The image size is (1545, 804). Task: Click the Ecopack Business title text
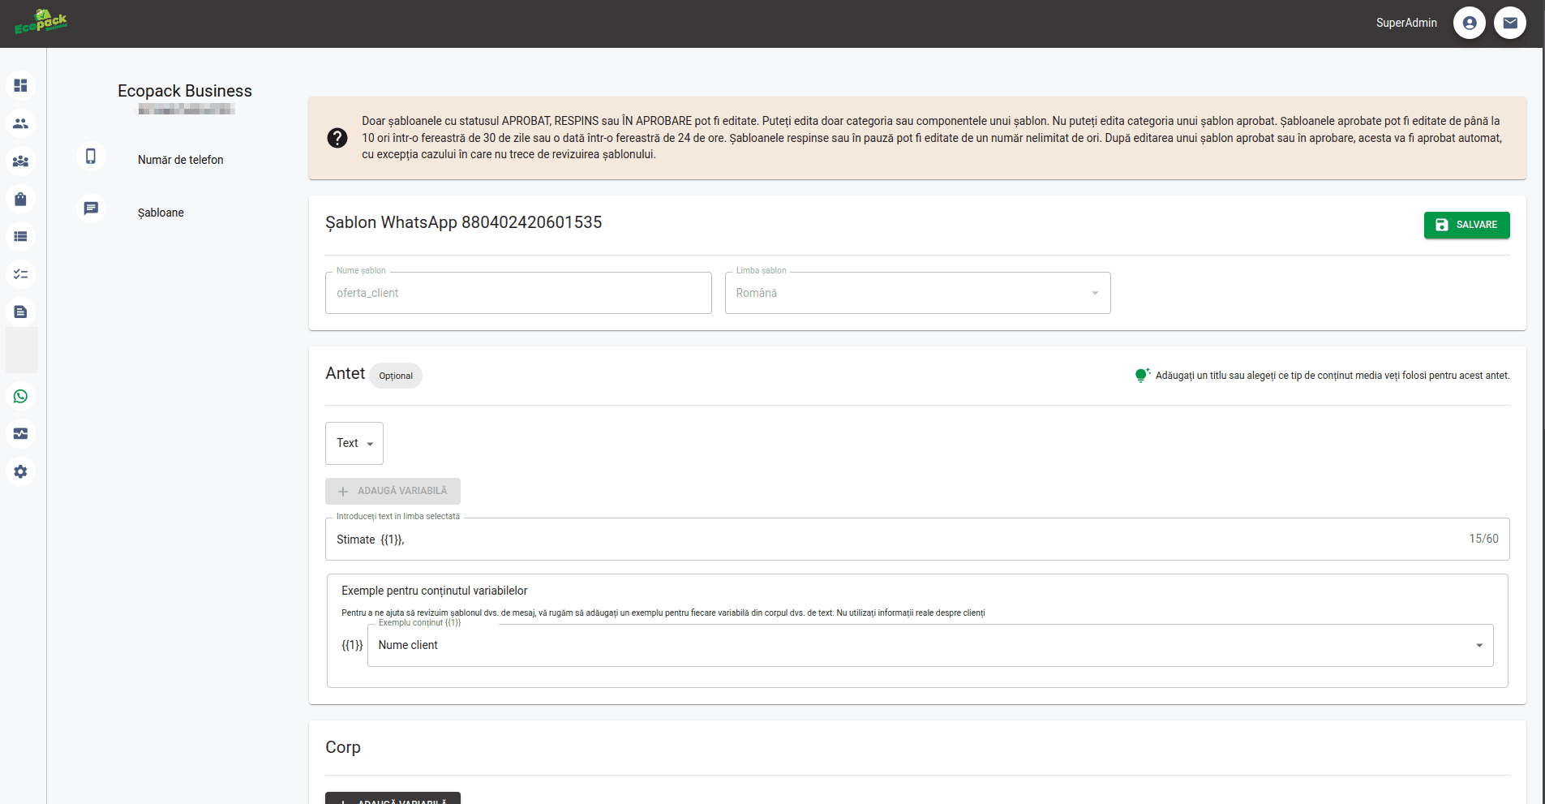[185, 91]
